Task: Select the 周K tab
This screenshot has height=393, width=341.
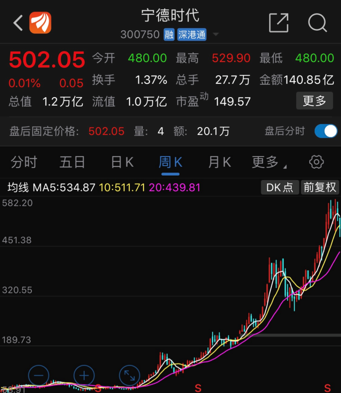Action: click(170, 162)
